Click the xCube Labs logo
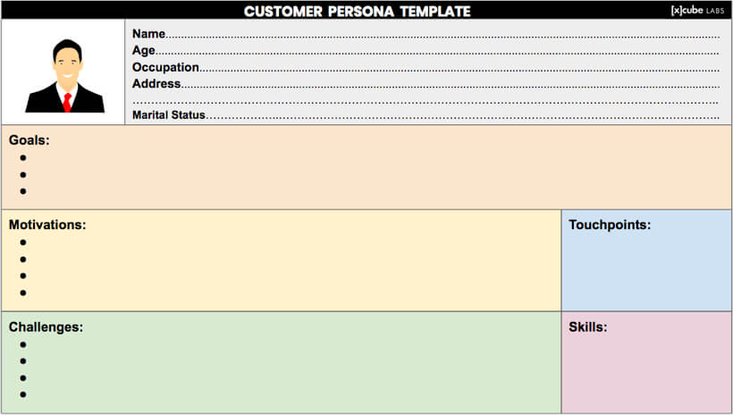 697,10
